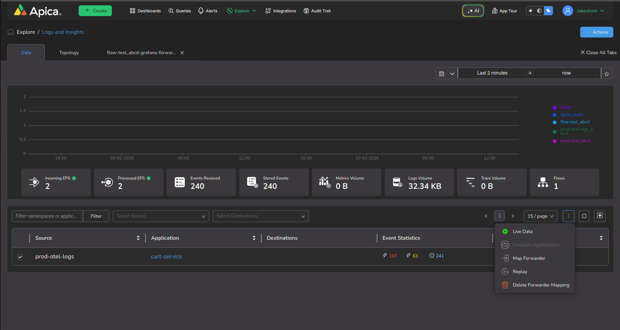Switch to the Topology tab
Image resolution: width=620 pixels, height=330 pixels.
69,52
